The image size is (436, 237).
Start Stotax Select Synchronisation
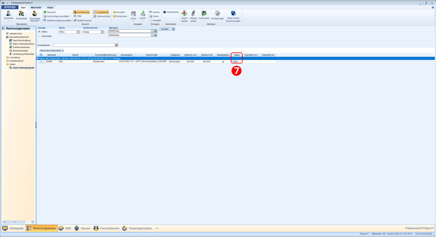coord(233,13)
